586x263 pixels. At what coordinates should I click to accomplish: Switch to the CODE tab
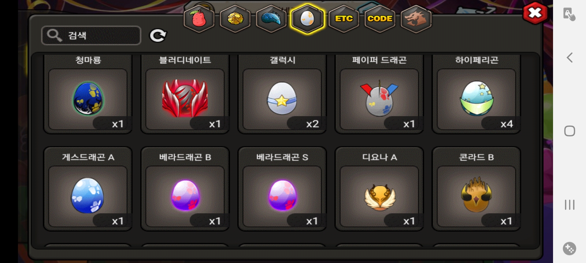[380, 19]
